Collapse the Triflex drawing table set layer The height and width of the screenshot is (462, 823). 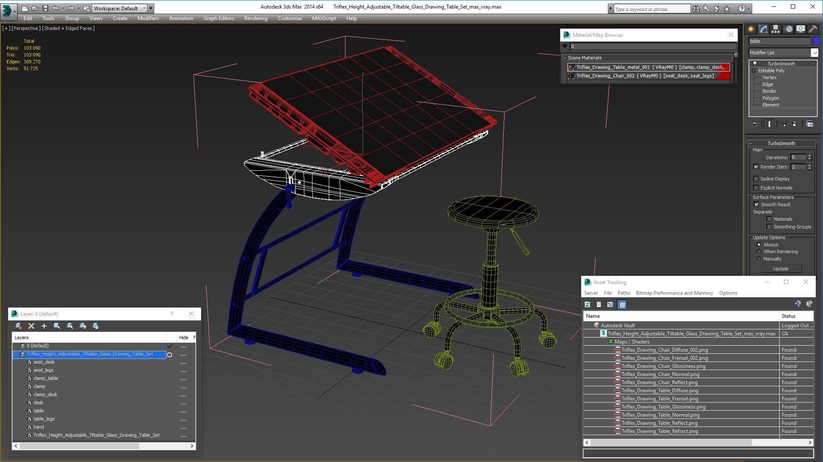pyautogui.click(x=16, y=354)
